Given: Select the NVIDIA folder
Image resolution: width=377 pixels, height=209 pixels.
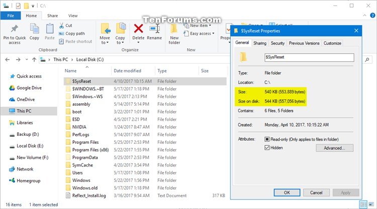Looking at the screenshot, I should coord(79,127).
